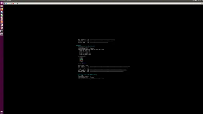The width and height of the screenshot is (203, 114).
Task: Switch the VM viewer to fullscreen
Action: click(202, 3)
